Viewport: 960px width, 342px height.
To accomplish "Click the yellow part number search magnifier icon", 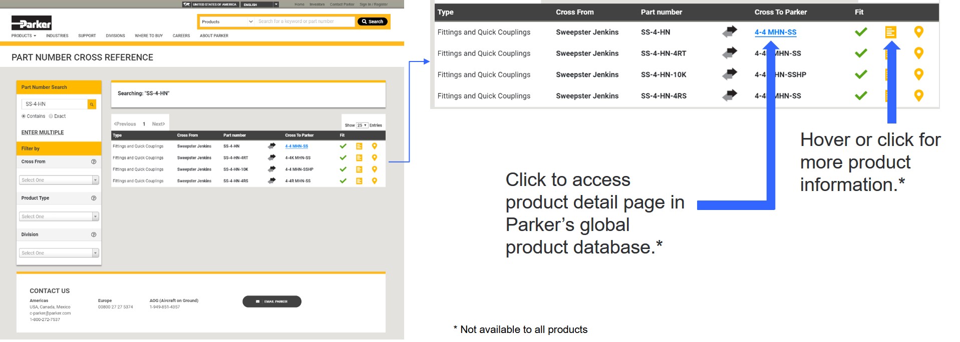I will point(92,104).
